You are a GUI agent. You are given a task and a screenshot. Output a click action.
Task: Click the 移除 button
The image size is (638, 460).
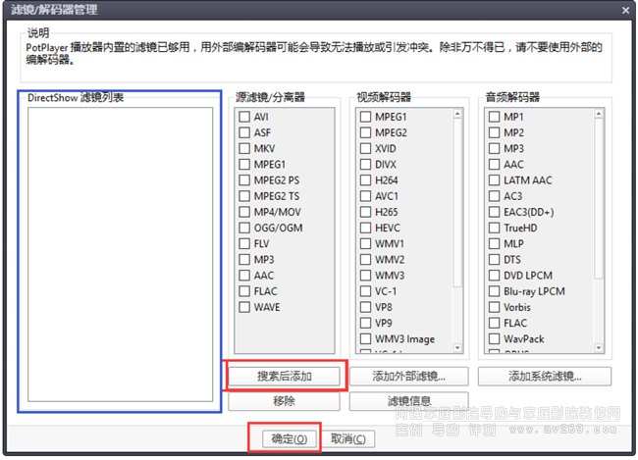click(x=285, y=401)
